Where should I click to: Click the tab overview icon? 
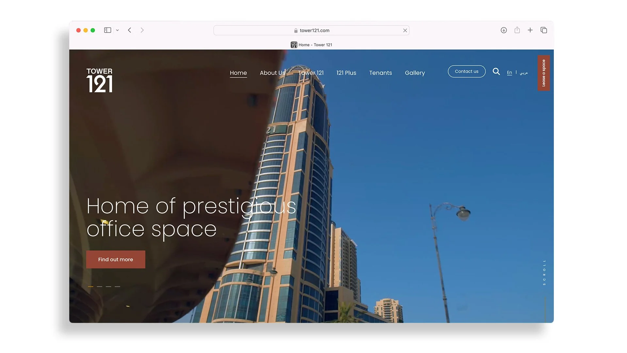tap(544, 30)
